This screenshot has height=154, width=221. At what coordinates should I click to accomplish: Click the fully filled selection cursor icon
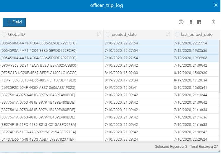(199, 22)
